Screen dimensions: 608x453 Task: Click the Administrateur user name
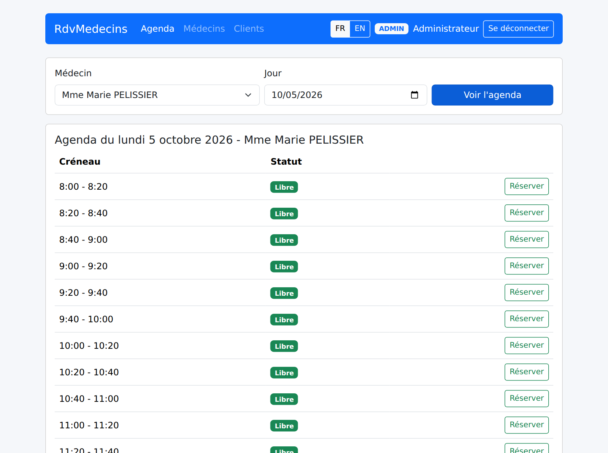click(x=446, y=29)
